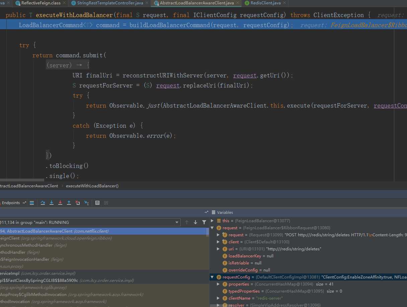The width and height of the screenshot is (407, 307).
Task: Collapse the request RibbonRequest variable node
Action: tap(212, 228)
